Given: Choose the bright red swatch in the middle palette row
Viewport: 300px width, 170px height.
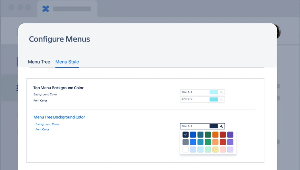Looking at the screenshot, I should coord(223,142).
